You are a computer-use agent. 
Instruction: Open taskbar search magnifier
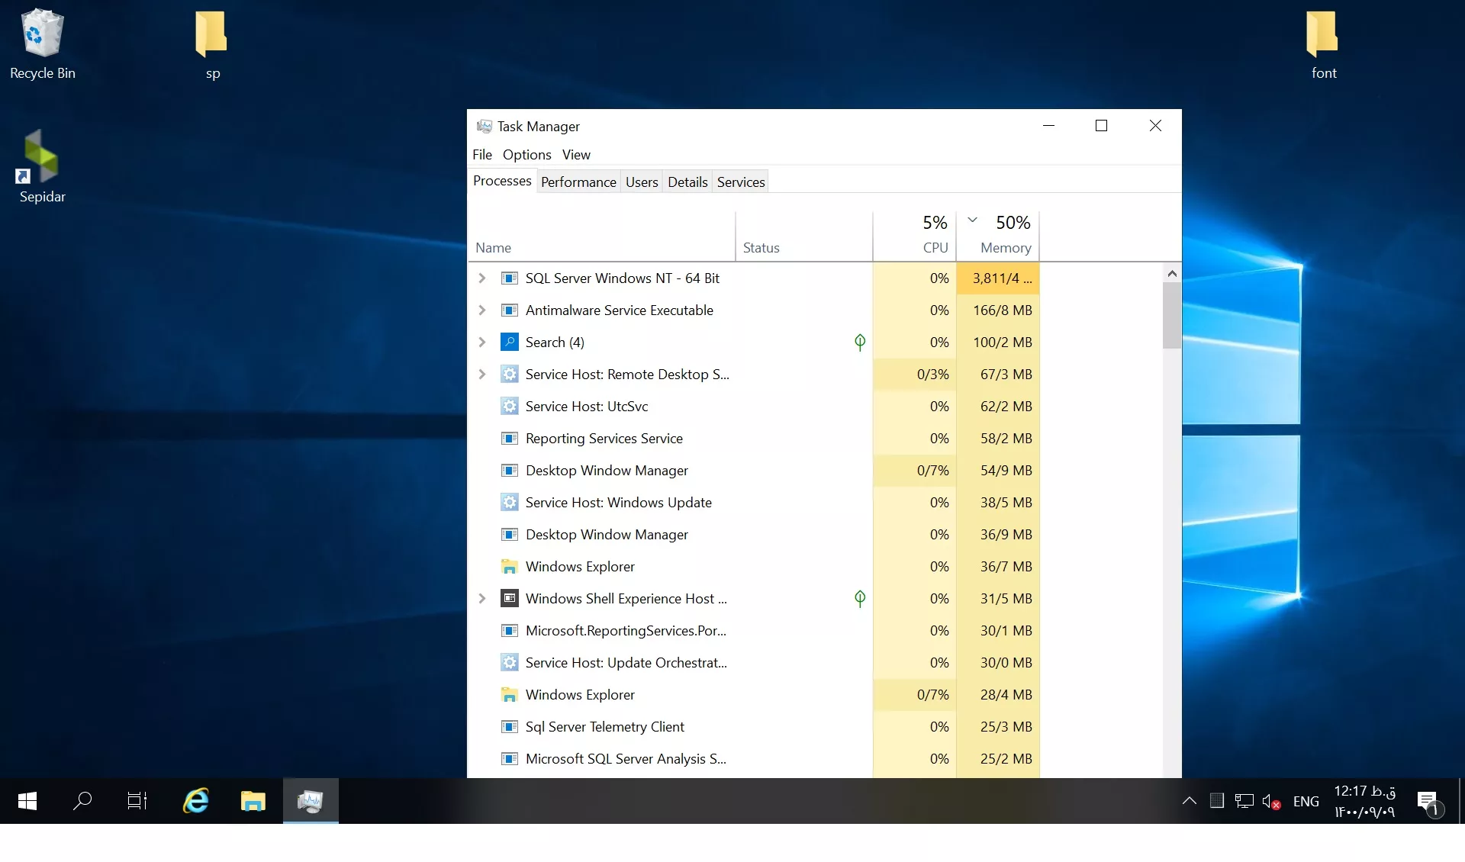[82, 801]
